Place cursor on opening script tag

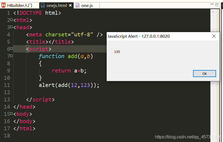tap(39, 49)
